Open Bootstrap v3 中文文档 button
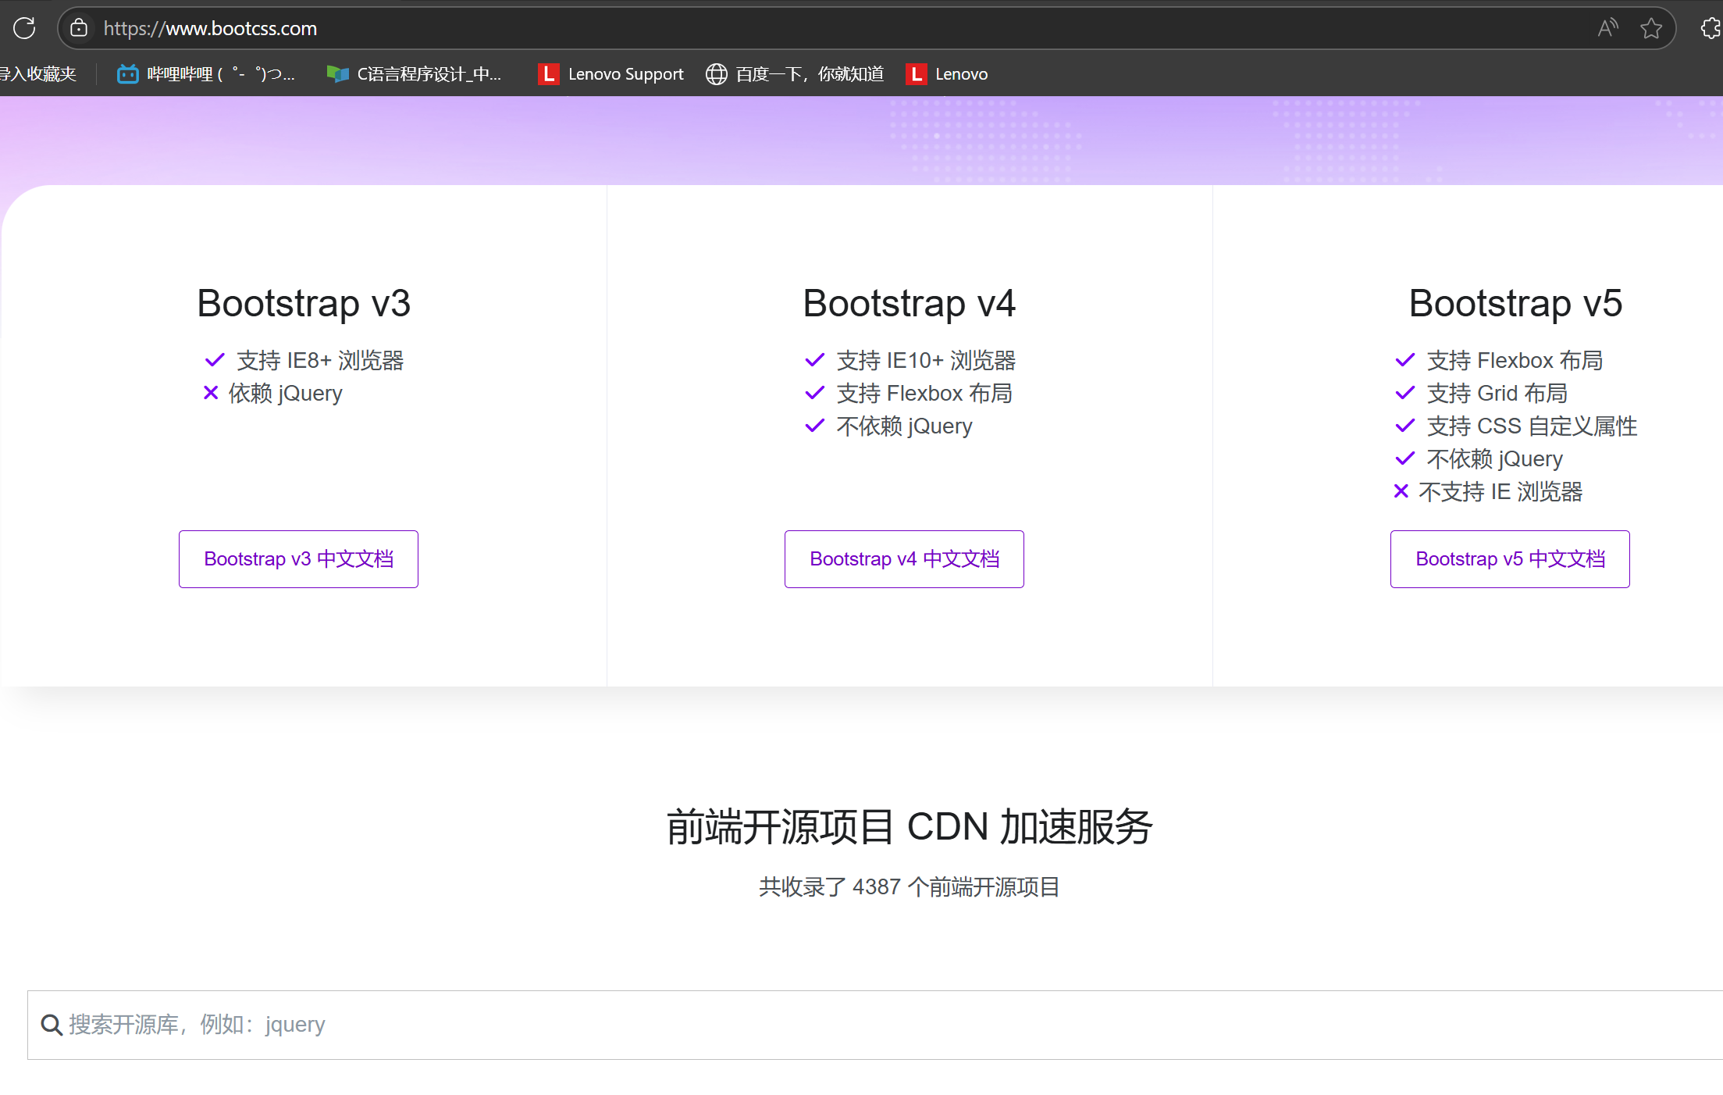 point(298,559)
